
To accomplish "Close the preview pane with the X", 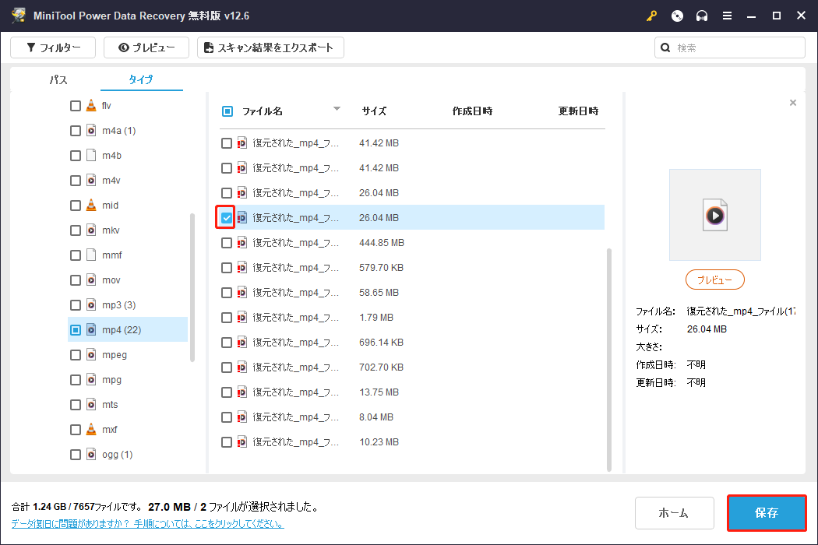I will (x=793, y=103).
